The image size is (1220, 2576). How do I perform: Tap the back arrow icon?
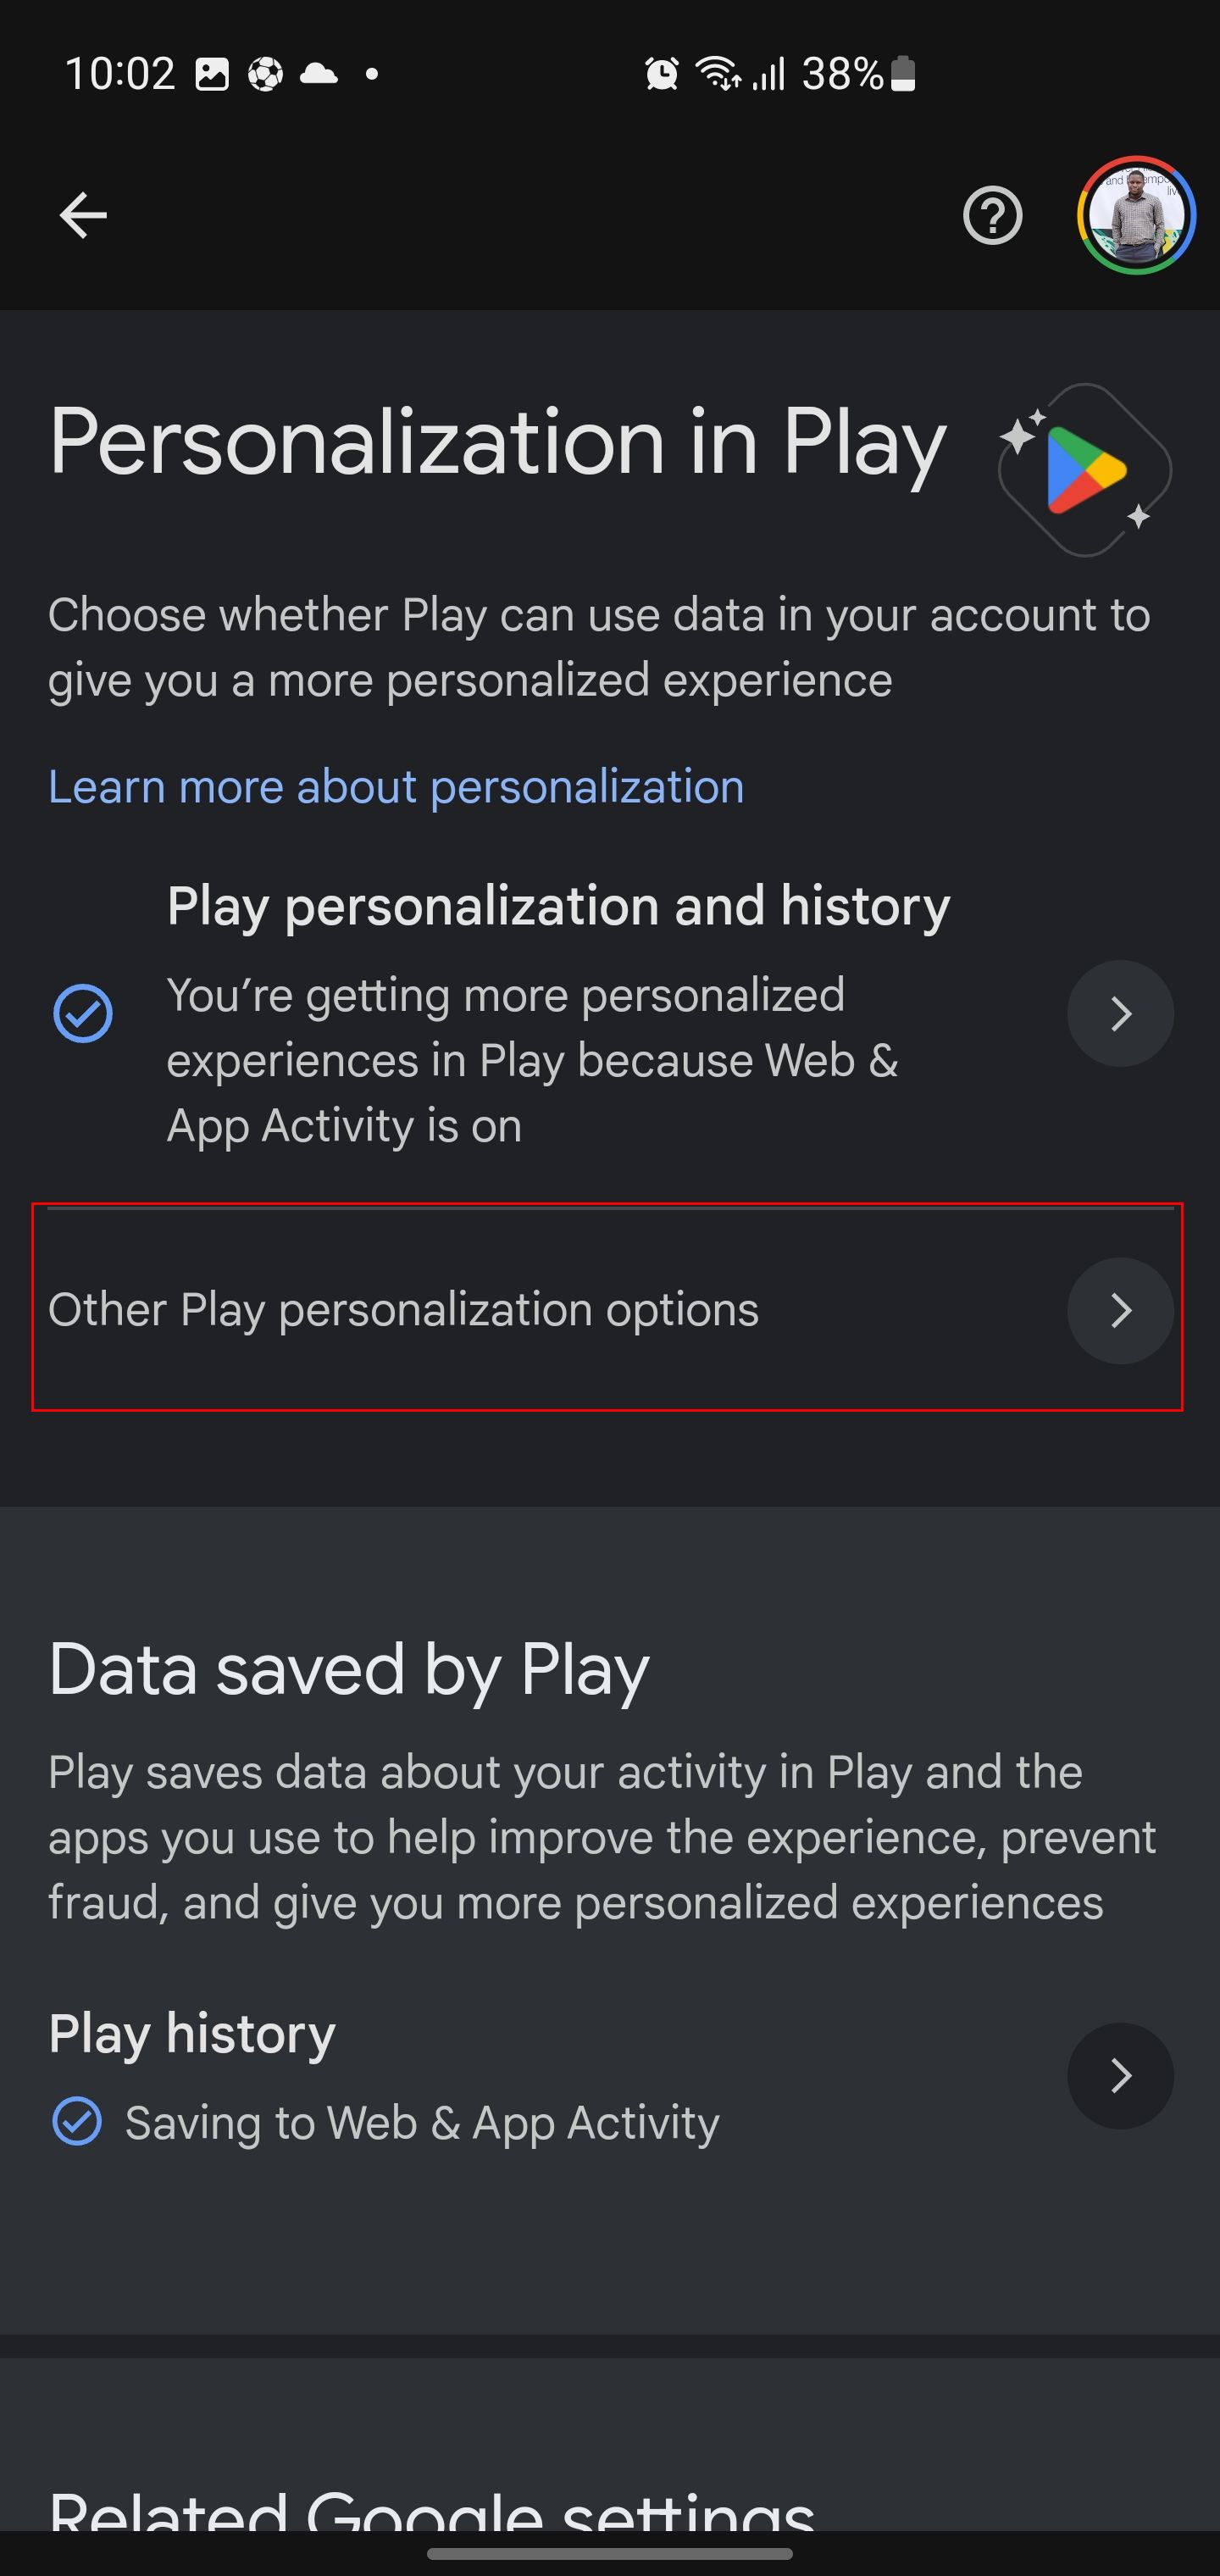click(83, 215)
